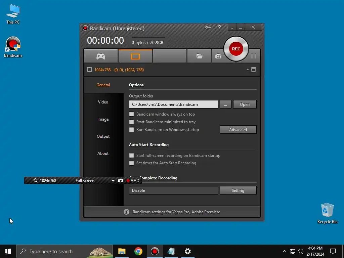The image size is (344, 258).
Task: Click the Disable auto complete field
Action: 173,190
